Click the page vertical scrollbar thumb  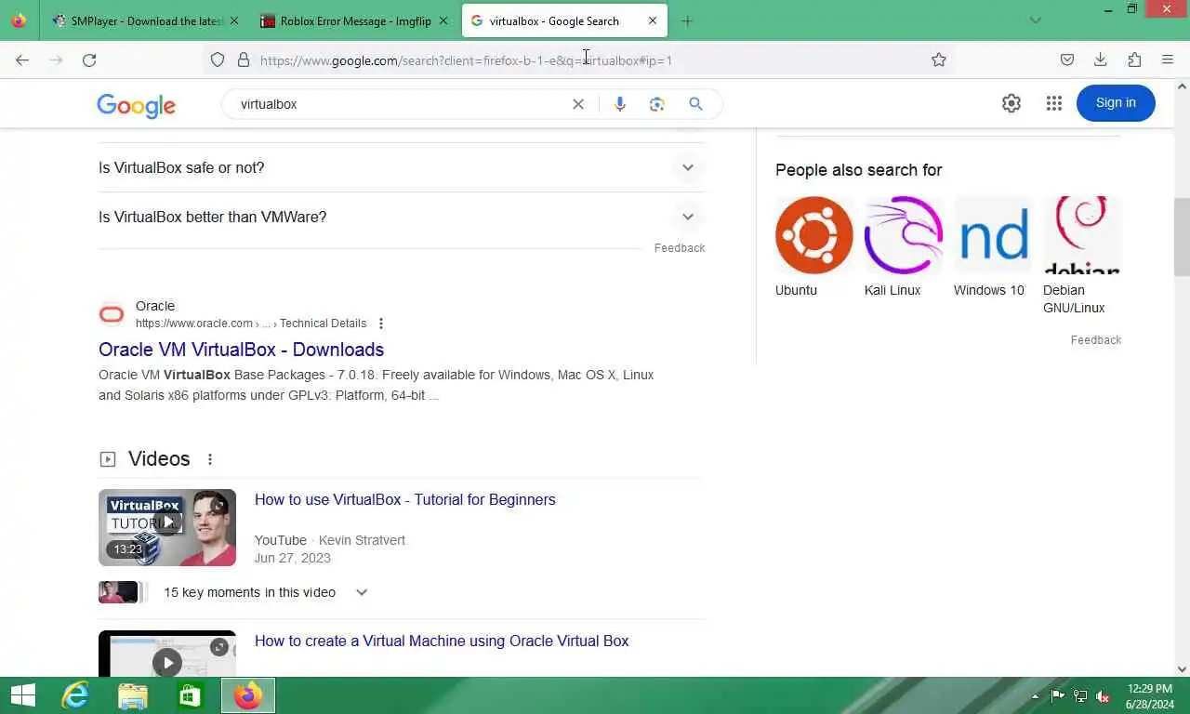click(x=1182, y=237)
